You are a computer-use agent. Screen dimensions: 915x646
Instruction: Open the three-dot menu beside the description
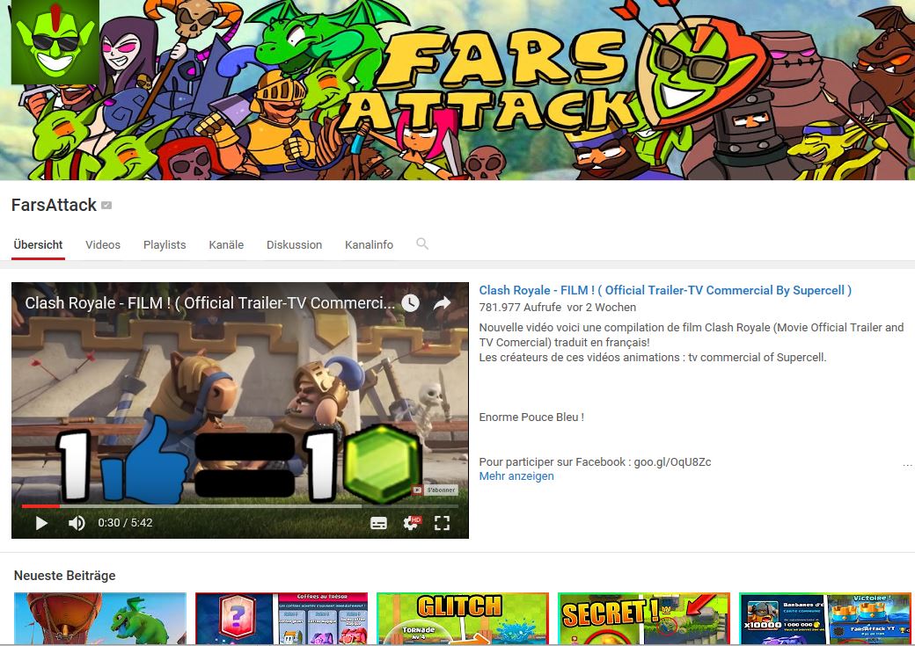click(907, 465)
